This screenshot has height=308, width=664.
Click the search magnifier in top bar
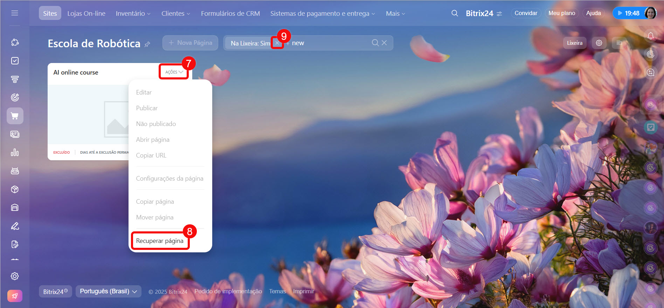point(455,13)
